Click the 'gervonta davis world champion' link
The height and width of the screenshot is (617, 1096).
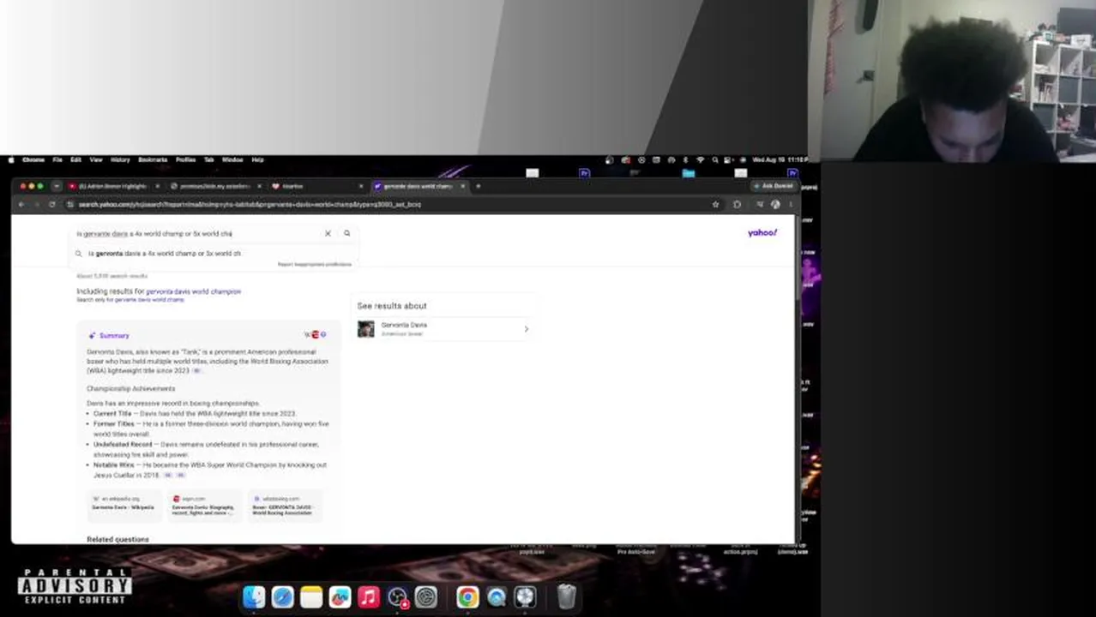193,291
